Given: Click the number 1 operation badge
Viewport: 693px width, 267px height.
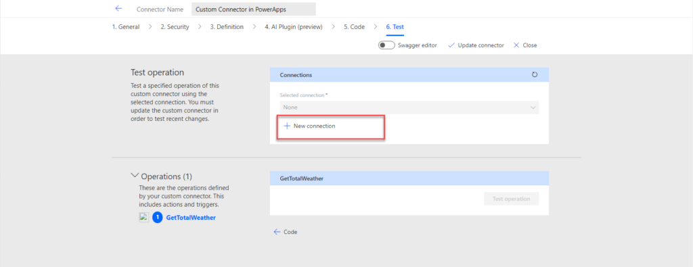Looking at the screenshot, I should (157, 218).
